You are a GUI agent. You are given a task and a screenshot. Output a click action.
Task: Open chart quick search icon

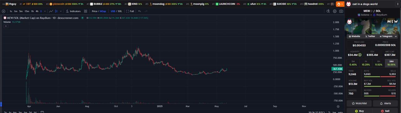tap(328, 11)
